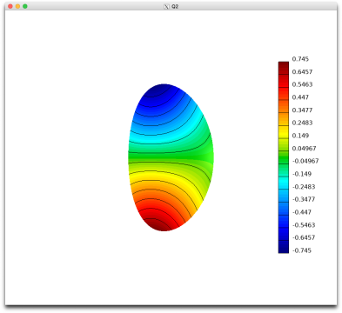Click the yellow segment of the colorbar
The width and height of the screenshot is (342, 313).
[x=284, y=132]
